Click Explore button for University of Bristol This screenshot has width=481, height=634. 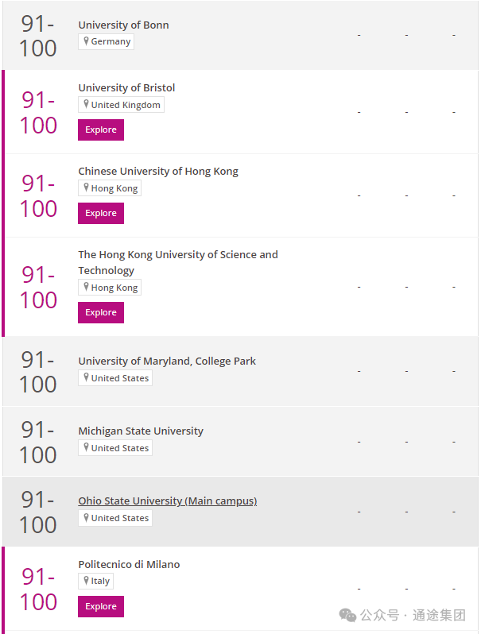(101, 130)
